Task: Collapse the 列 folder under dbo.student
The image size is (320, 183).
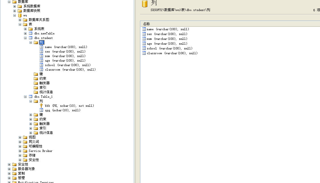Action: click(31, 42)
